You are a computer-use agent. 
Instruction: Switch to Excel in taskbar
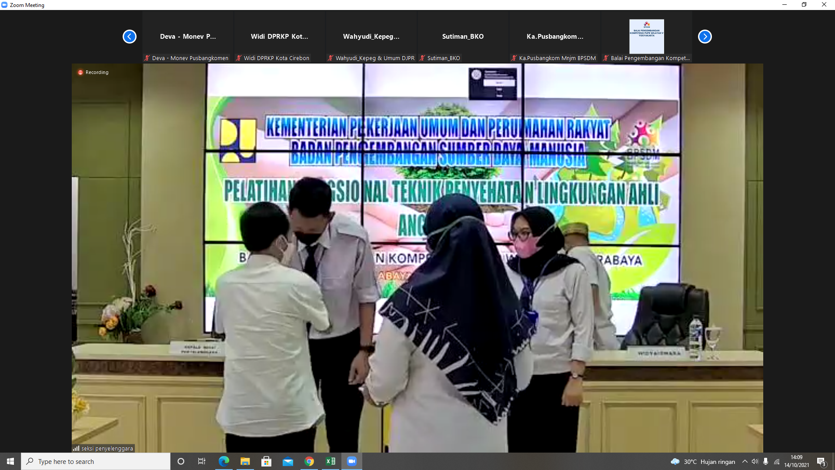click(331, 461)
